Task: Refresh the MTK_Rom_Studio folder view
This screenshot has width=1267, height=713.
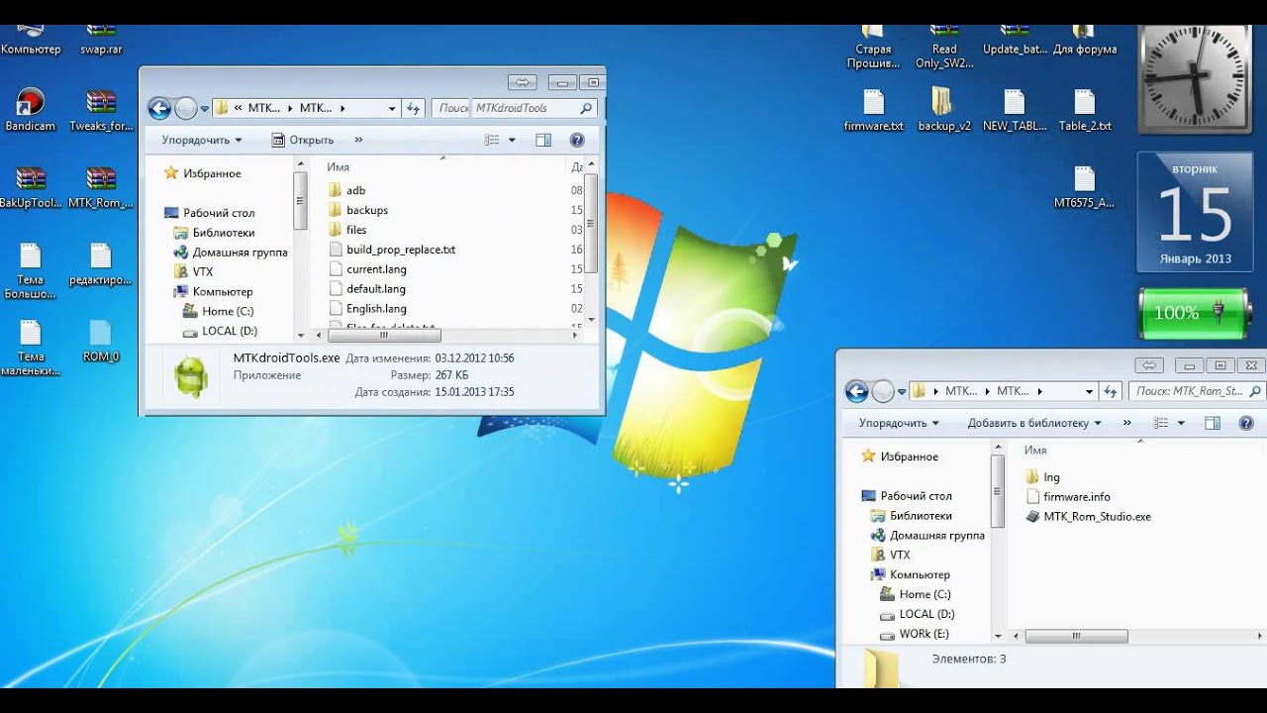Action: click(1111, 391)
